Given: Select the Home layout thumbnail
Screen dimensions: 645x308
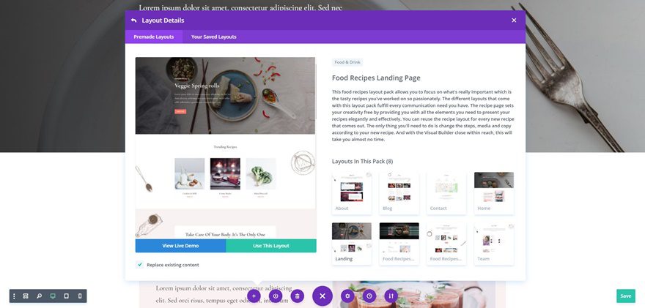Looking at the screenshot, I should (x=493, y=193).
